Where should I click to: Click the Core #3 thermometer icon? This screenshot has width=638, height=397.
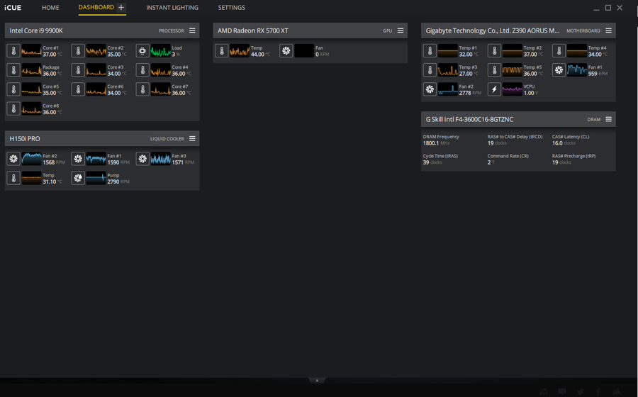pyautogui.click(x=78, y=70)
